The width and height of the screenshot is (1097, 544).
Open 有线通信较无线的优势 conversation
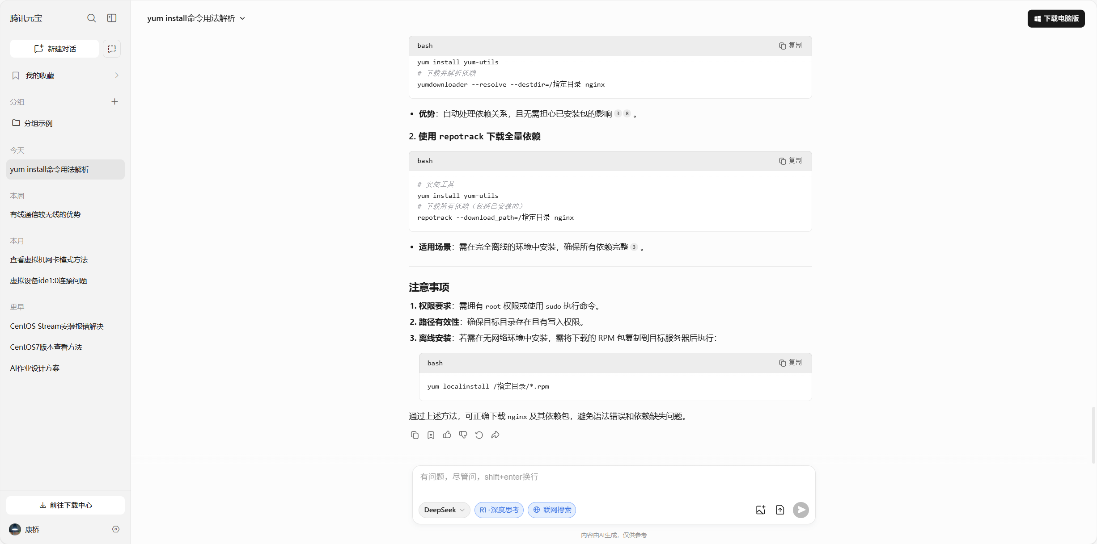[x=45, y=214]
